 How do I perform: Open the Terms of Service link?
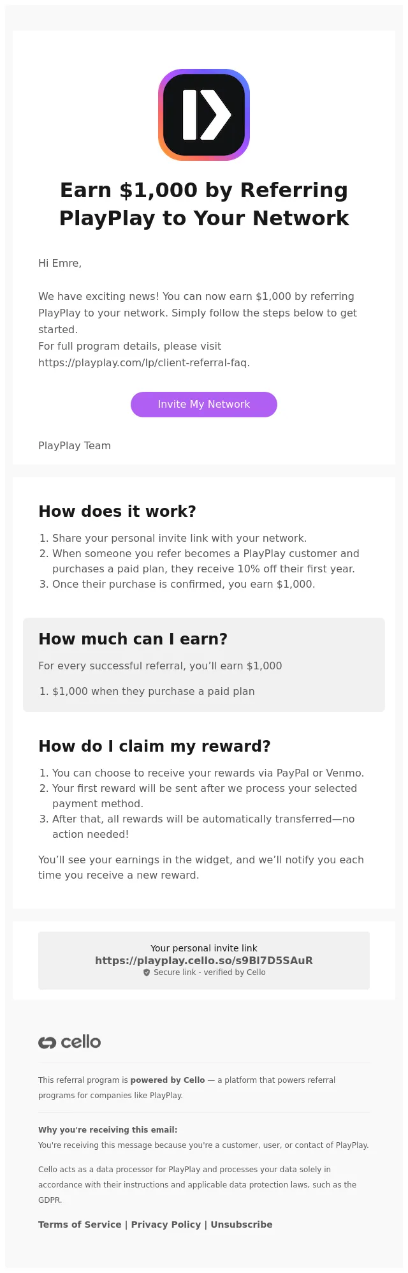(x=80, y=1225)
